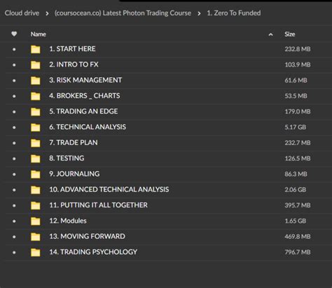Toggle favourite dot for 2. INTRO TO FX
This screenshot has height=288, width=332.
14,65
